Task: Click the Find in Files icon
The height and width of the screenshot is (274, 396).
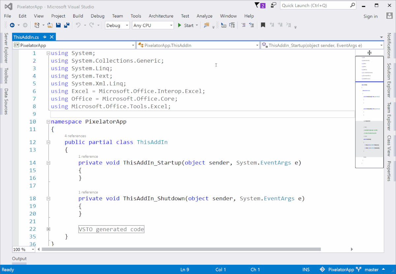Action: [x=206, y=25]
